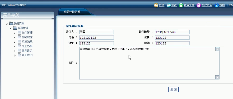Image resolution: width=233 pixels, height=99 pixels.
Task: Select 系统菜单 label in the tree
Action: 19,23
